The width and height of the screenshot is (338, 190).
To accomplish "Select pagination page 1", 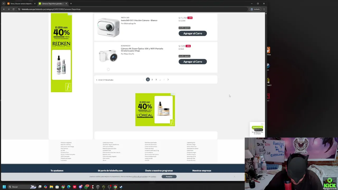I will tap(148, 79).
